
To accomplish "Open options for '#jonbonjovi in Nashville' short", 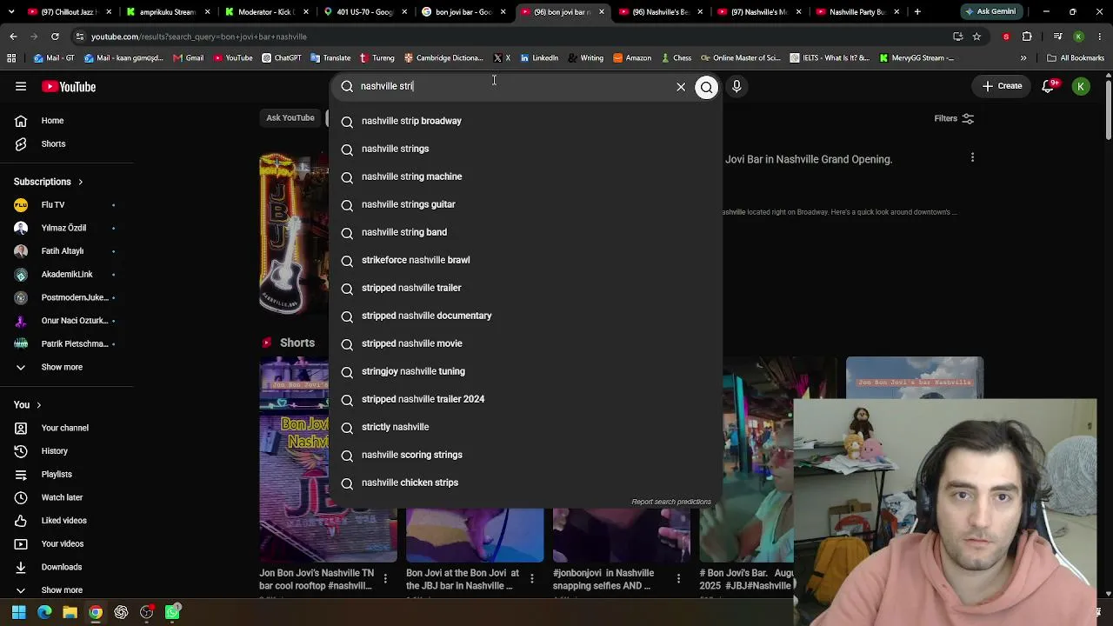I will pyautogui.click(x=678, y=577).
